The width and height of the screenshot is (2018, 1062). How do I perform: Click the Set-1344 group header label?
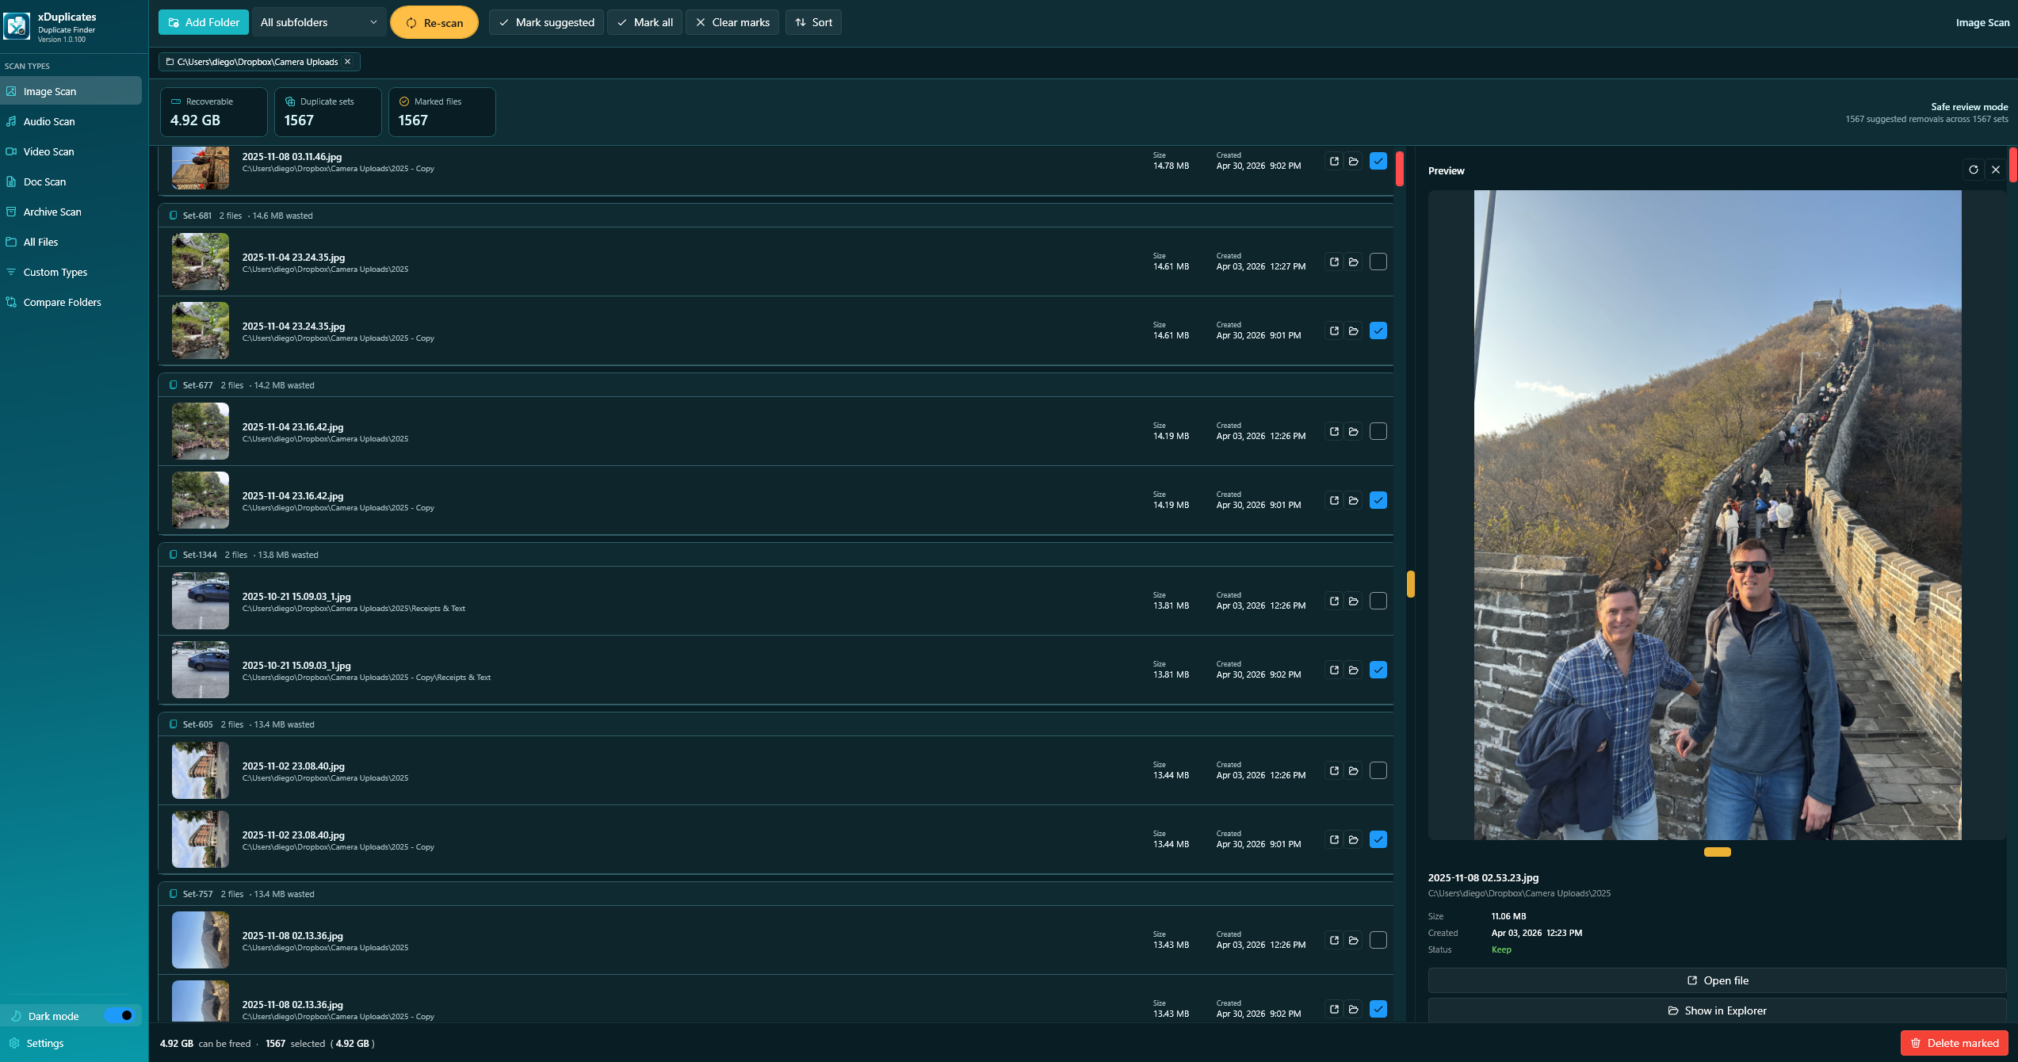200,555
